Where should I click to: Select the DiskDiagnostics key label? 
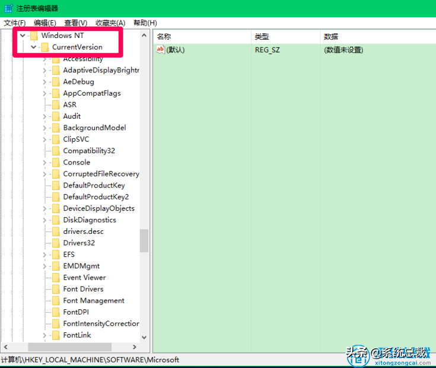coord(90,220)
